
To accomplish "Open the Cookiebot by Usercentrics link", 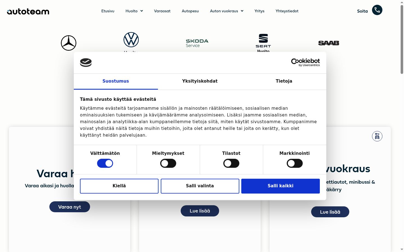I will click(x=306, y=62).
